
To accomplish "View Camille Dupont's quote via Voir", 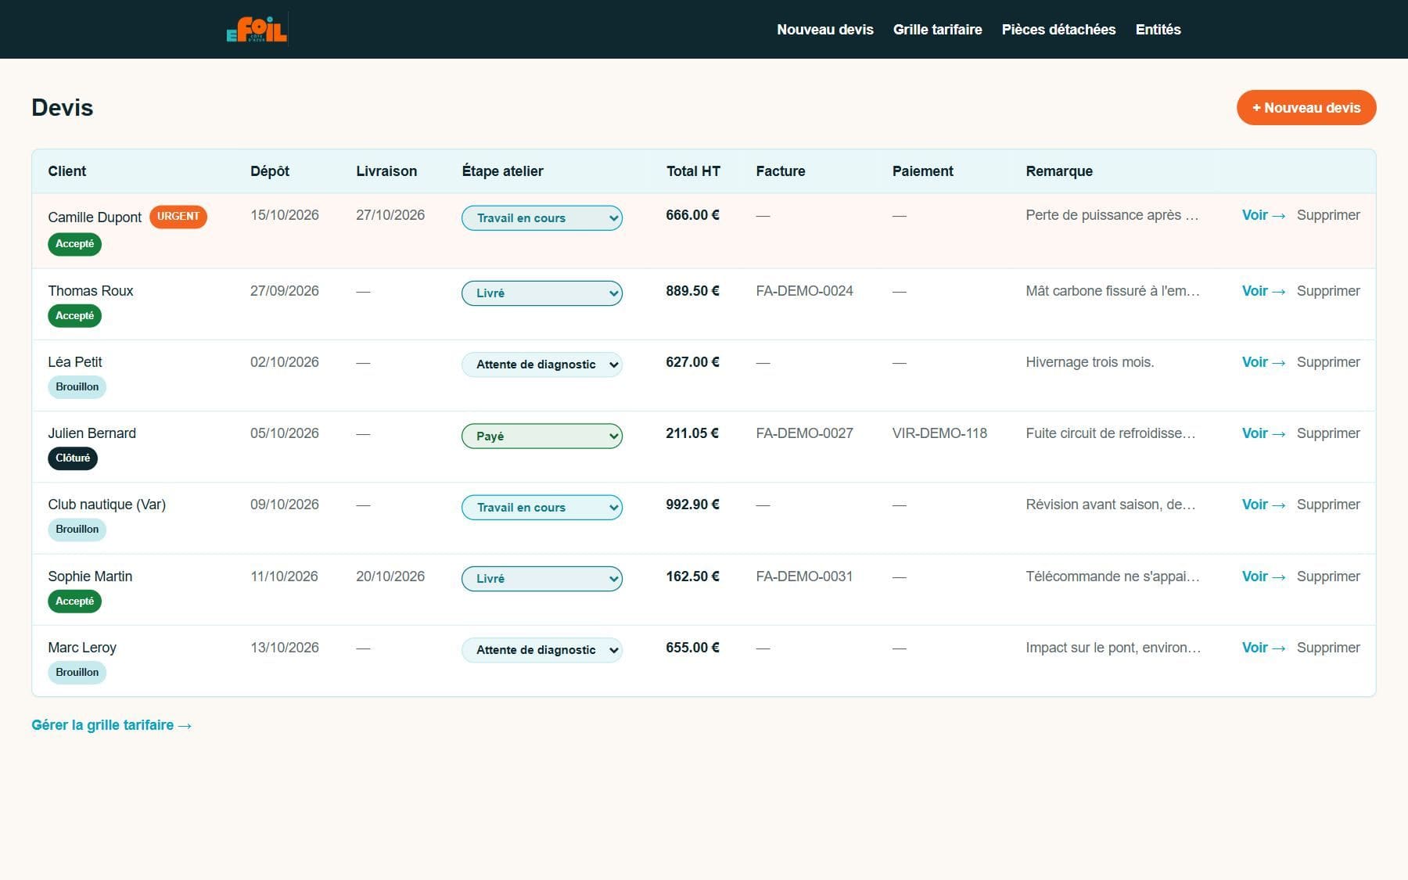I will coord(1263,215).
